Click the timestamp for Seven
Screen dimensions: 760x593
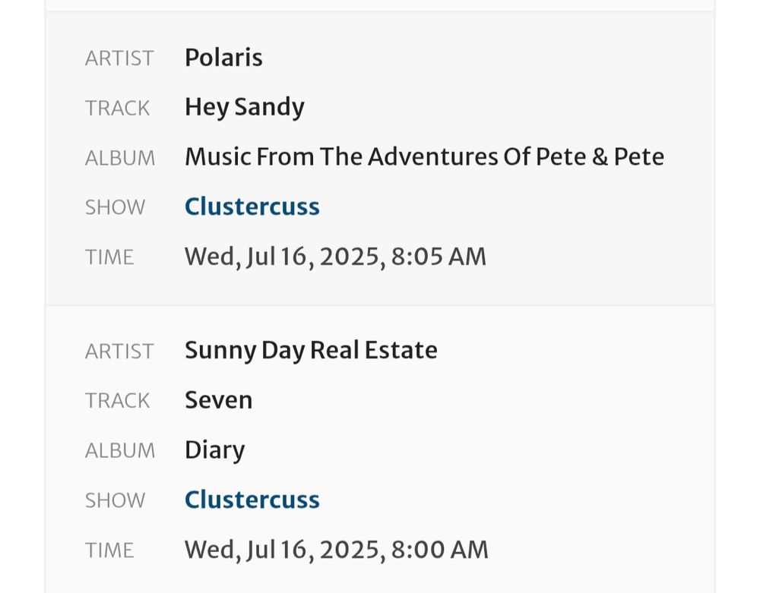click(335, 549)
